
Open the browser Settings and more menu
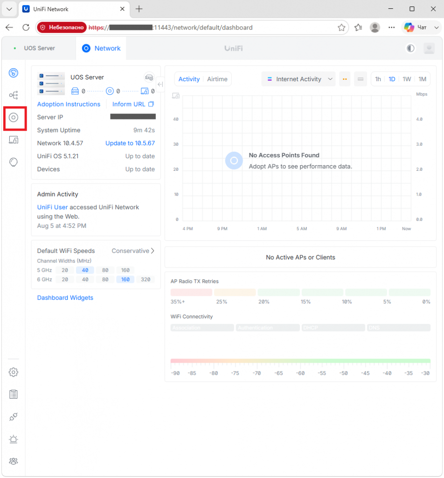click(x=392, y=28)
